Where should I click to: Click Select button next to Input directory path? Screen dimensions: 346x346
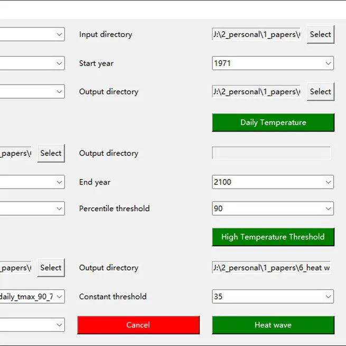(x=320, y=34)
